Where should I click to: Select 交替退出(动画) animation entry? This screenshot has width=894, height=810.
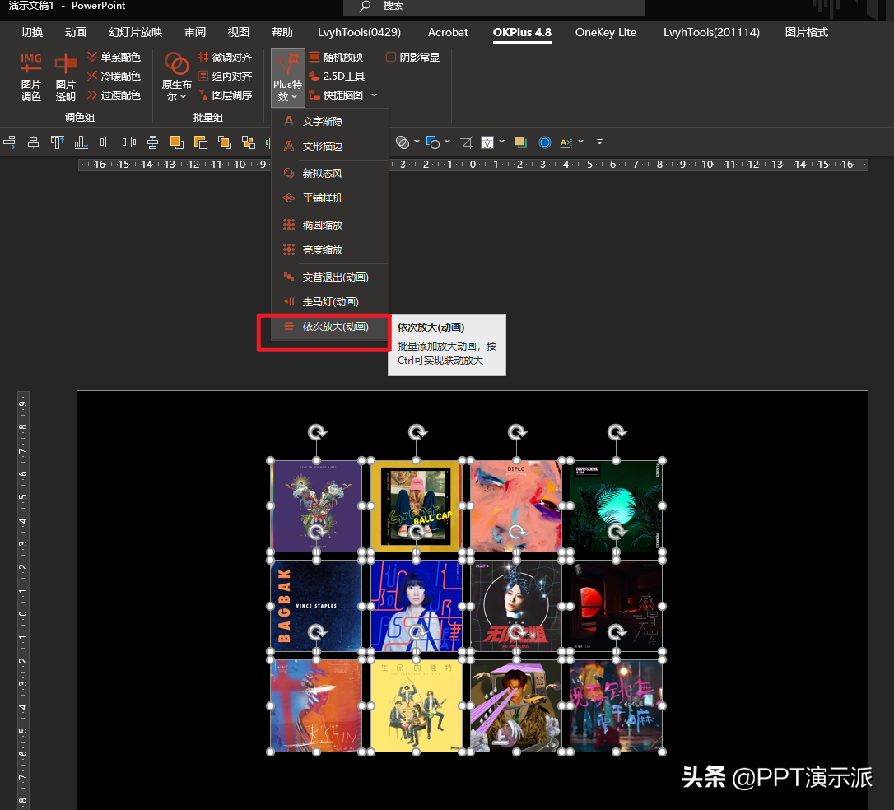click(x=330, y=277)
